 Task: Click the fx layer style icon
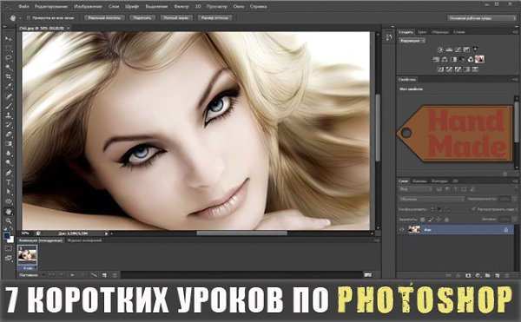coord(458,275)
